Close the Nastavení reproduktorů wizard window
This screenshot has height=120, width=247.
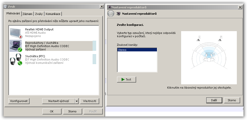coord(240,7)
